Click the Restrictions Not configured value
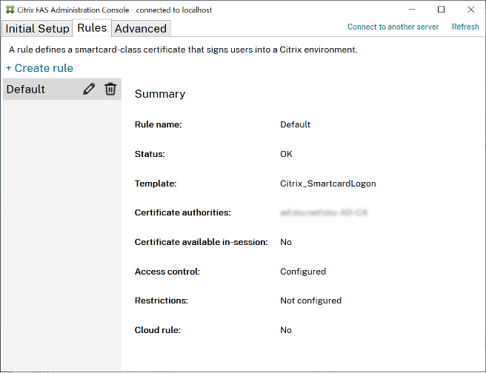Image resolution: width=486 pixels, height=373 pixels. 310,300
